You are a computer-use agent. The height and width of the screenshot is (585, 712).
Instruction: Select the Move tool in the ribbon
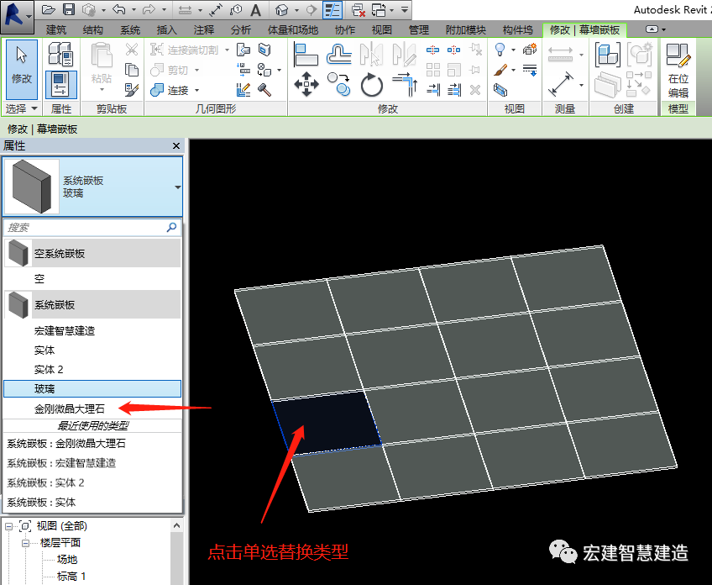point(306,84)
